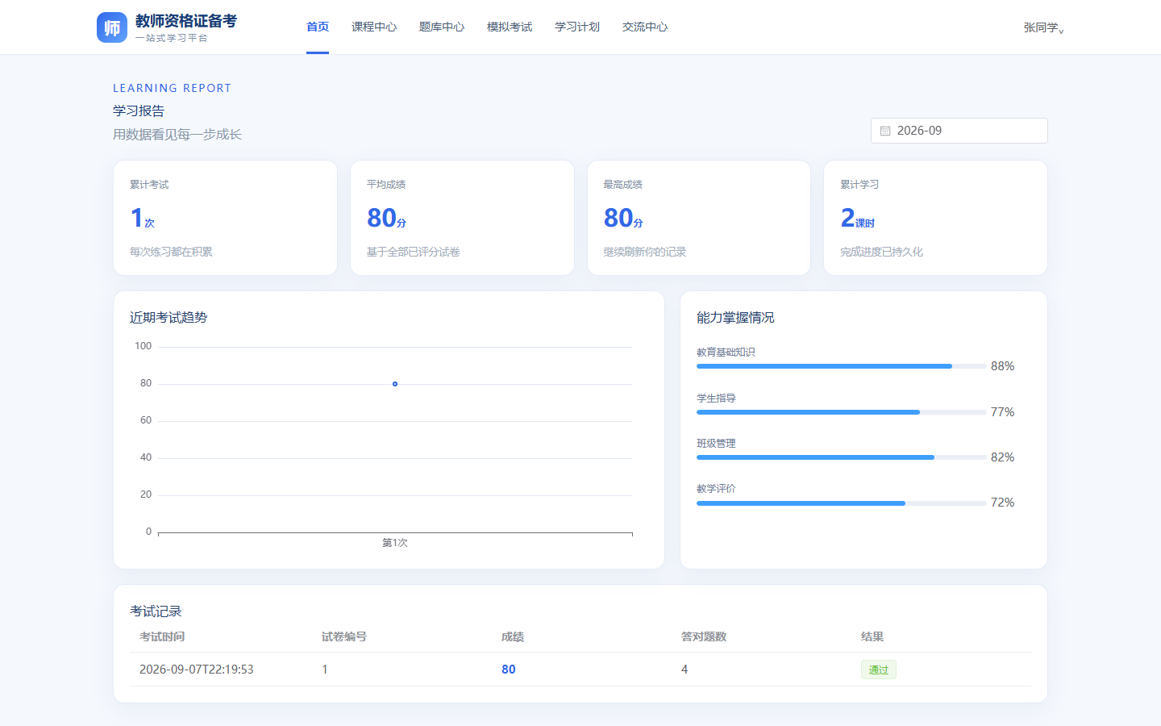Open the 张同学 user dropdown arrow
Screen dimensions: 1161x726
coord(1061,31)
